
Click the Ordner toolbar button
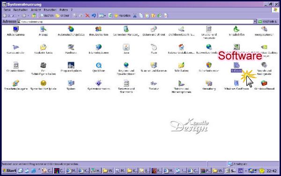[62, 16]
